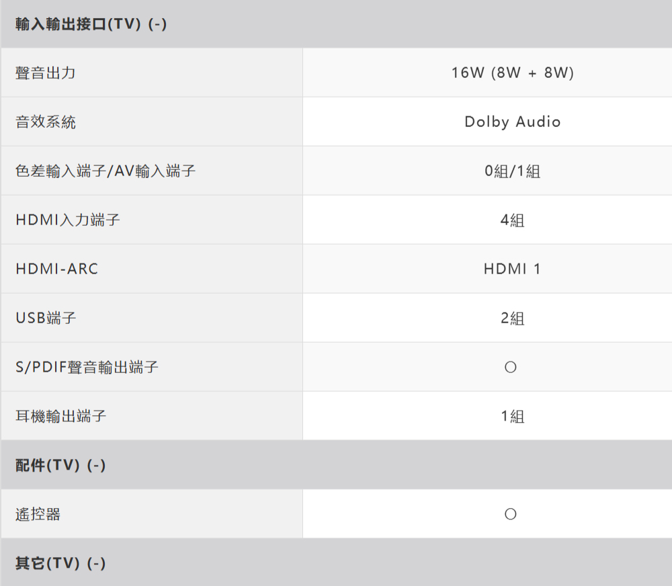The height and width of the screenshot is (586, 672).
Task: Collapse the 其它(TV) section header
Action: (x=61, y=563)
